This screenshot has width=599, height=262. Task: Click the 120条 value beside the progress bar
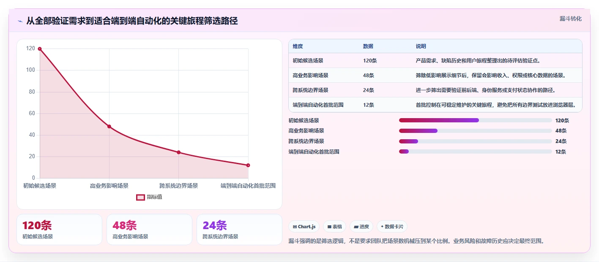(562, 120)
